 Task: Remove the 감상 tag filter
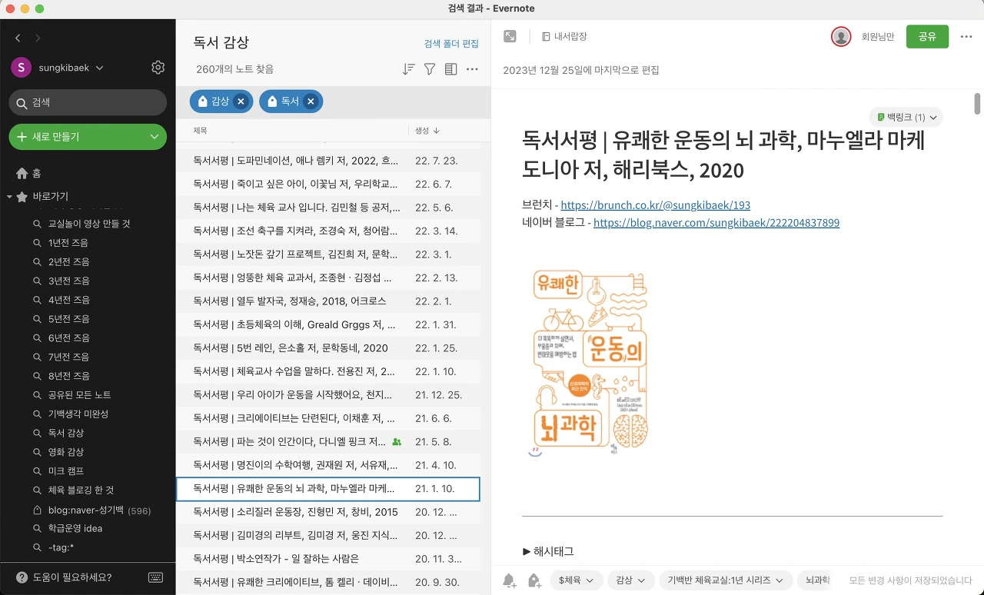(241, 101)
